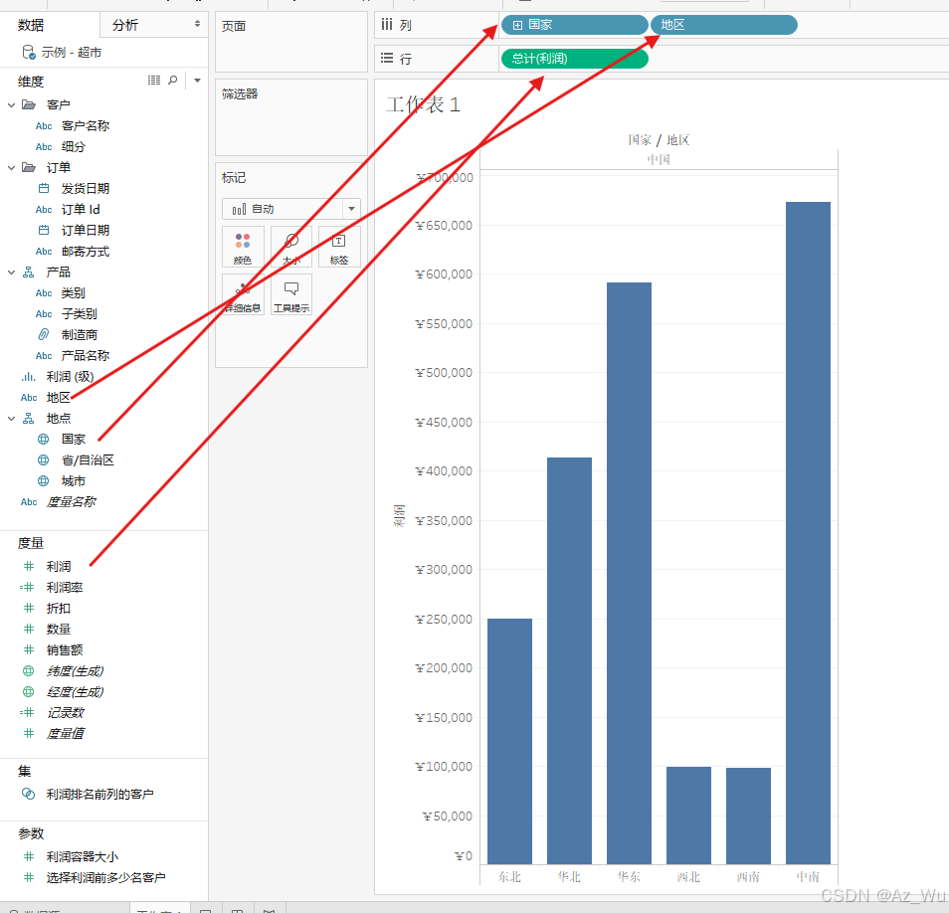Select the 产品名称 dimension
The width and height of the screenshot is (949, 913).
pos(86,356)
